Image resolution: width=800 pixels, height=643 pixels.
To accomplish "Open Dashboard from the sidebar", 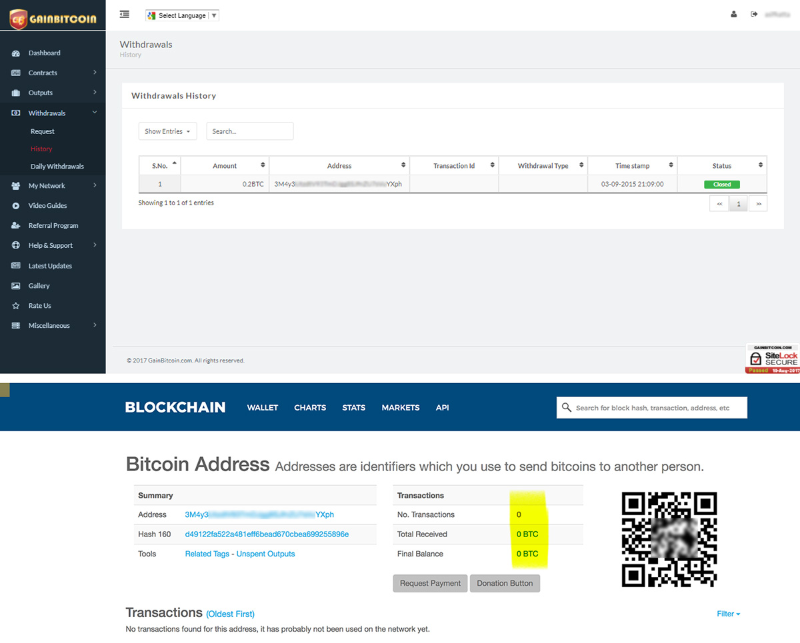I will tap(44, 53).
